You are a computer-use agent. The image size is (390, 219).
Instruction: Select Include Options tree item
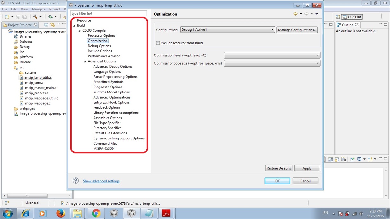pyautogui.click(x=100, y=51)
